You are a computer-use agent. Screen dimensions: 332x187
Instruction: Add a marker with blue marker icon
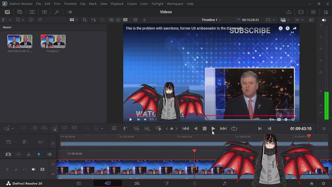click(x=39, y=154)
